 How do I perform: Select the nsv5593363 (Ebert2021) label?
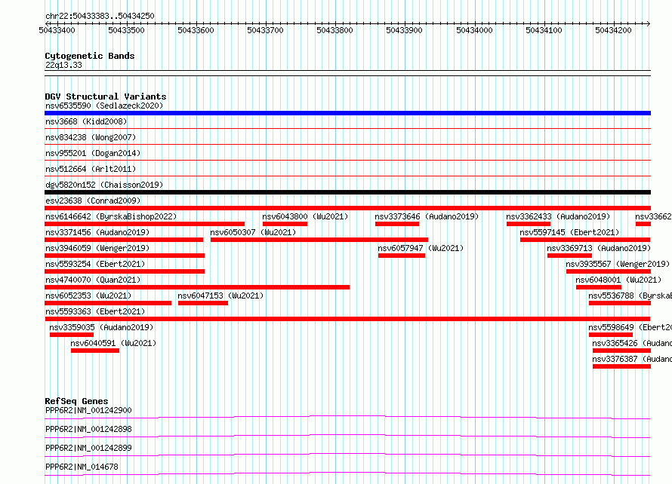pyautogui.click(x=95, y=311)
